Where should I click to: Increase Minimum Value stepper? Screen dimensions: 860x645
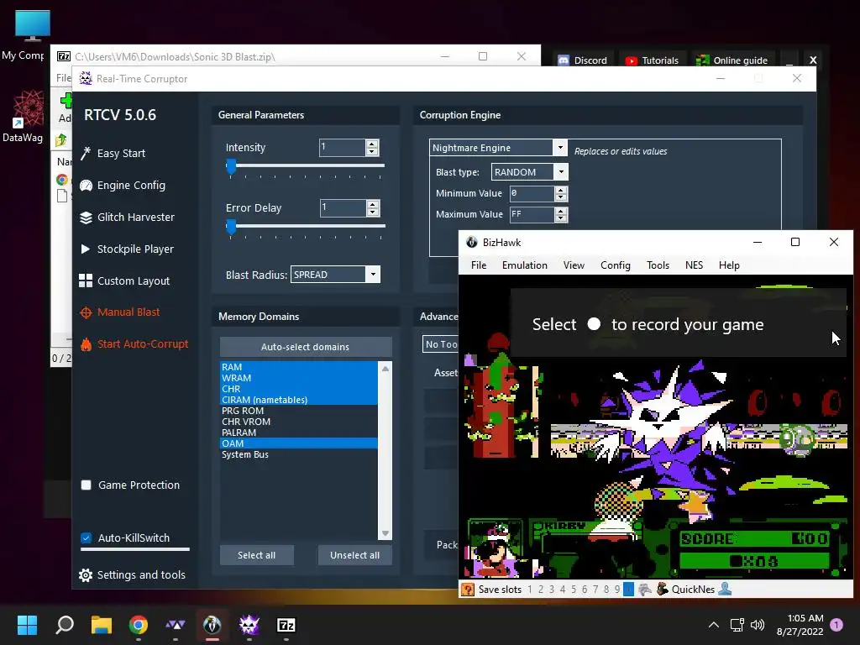tap(560, 190)
